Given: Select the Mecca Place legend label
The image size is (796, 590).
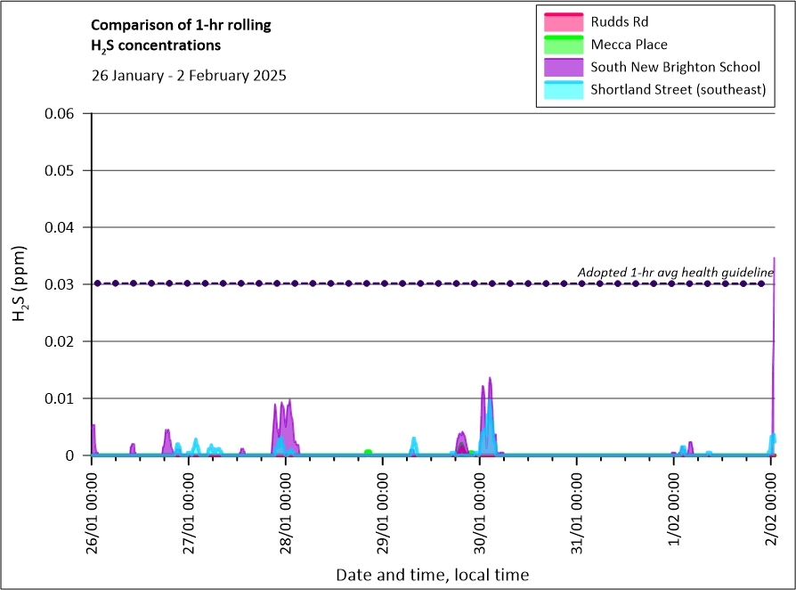Looking at the screenshot, I should [x=629, y=45].
